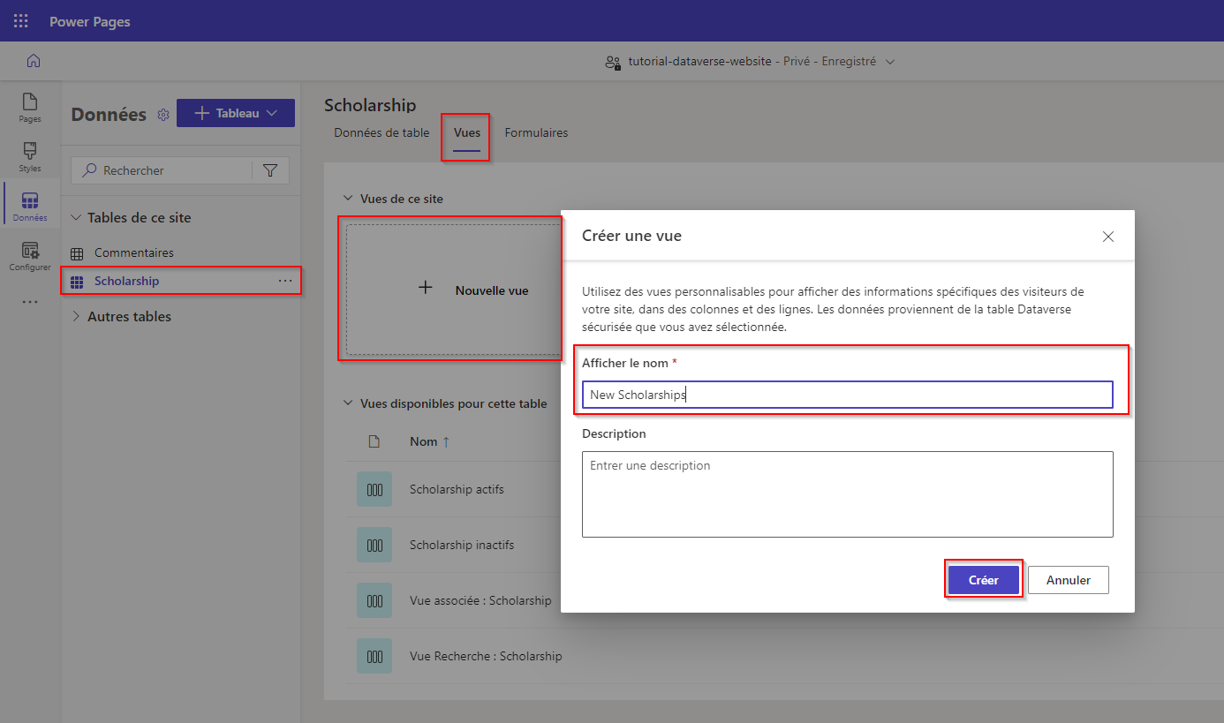Click the Power Pages title
Viewport: 1224px width, 723px height.
tap(90, 21)
